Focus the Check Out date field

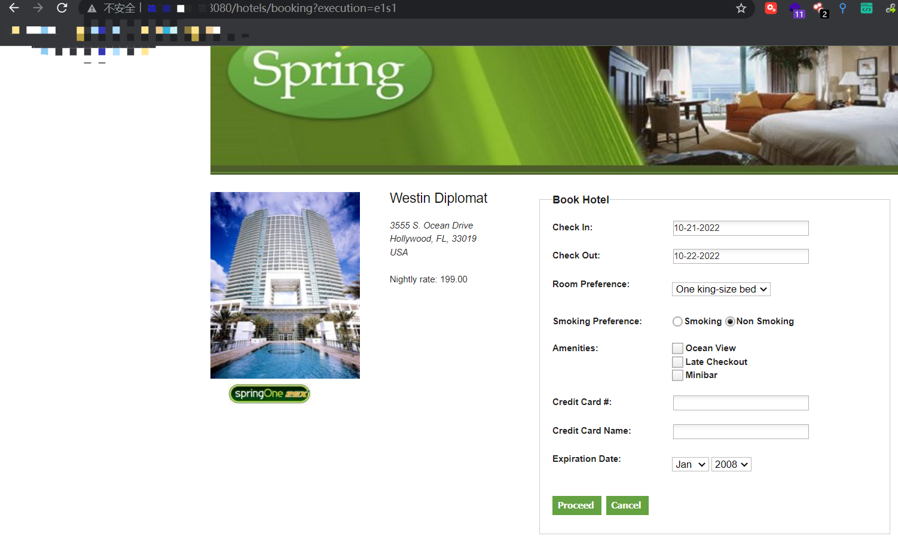(x=741, y=256)
